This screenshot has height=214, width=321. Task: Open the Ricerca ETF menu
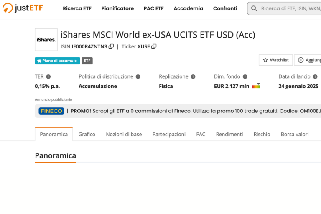click(77, 8)
